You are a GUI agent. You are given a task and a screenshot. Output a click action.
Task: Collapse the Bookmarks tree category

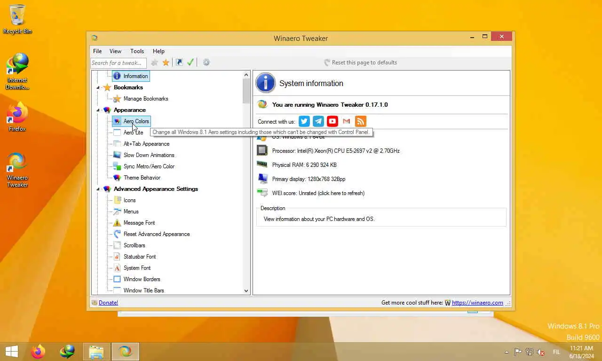pos(98,87)
